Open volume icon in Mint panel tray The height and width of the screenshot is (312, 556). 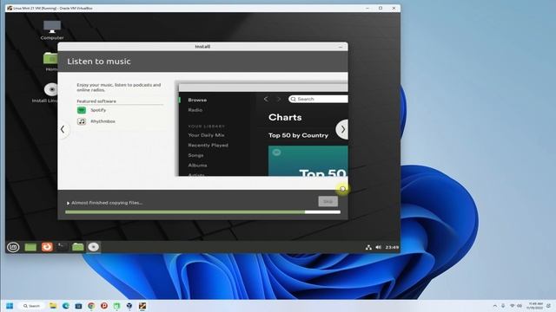378,247
